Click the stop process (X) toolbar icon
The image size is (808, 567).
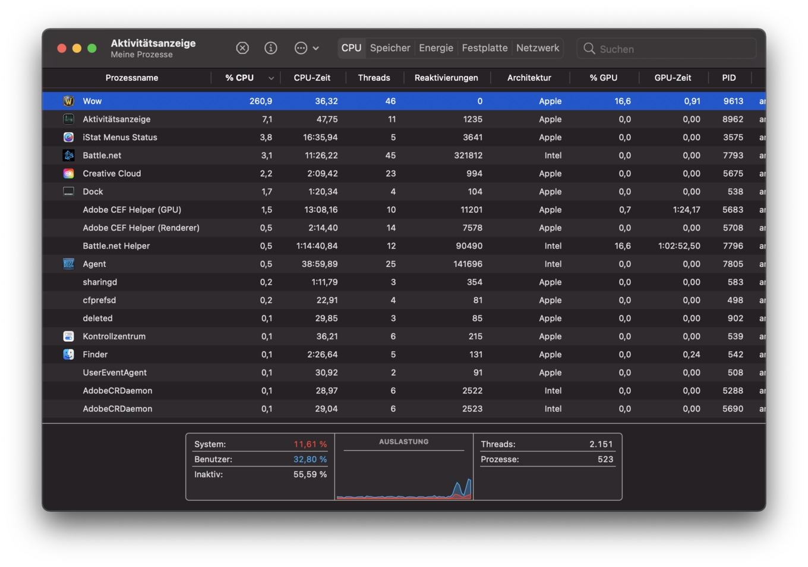[242, 48]
